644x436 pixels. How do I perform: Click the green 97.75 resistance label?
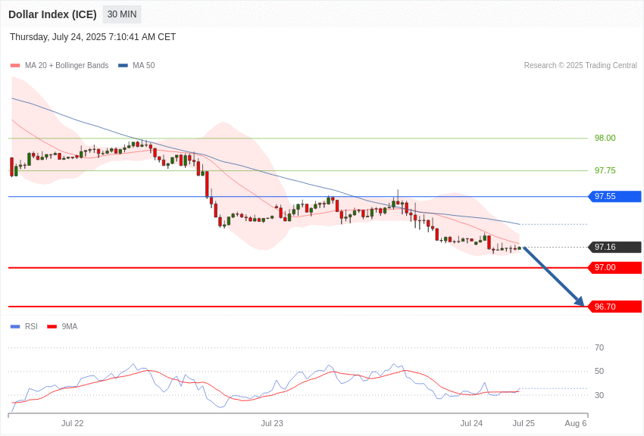tap(605, 170)
